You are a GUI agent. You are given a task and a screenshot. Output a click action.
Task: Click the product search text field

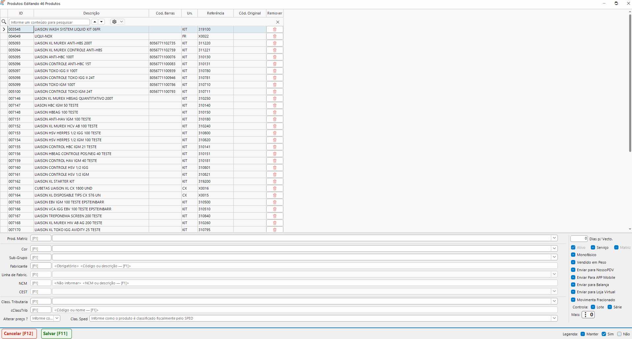coord(49,22)
